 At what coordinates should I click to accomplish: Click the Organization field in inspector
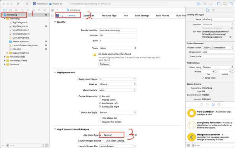coord(218,52)
